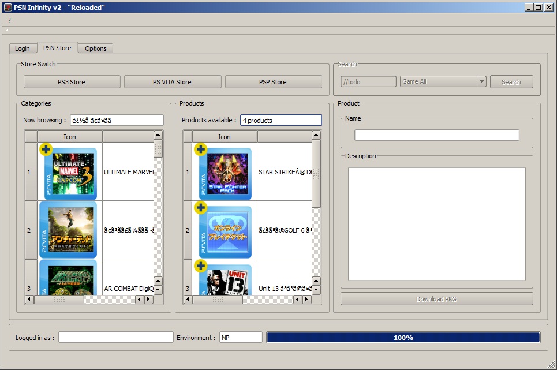Screen dimensions: 557x370
Task: Click the 100% progress bar
Action: point(403,337)
